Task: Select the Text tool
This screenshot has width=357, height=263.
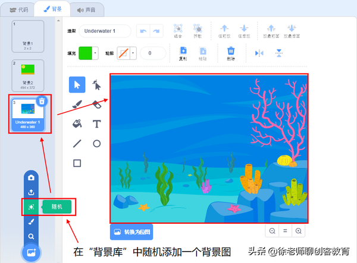Action: point(96,123)
